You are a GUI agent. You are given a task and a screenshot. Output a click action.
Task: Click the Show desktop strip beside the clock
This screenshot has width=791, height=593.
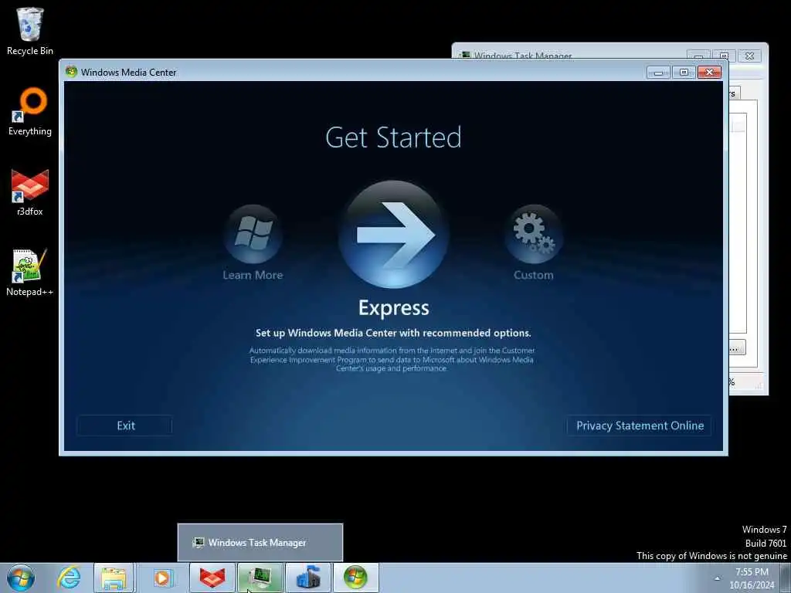pos(786,578)
